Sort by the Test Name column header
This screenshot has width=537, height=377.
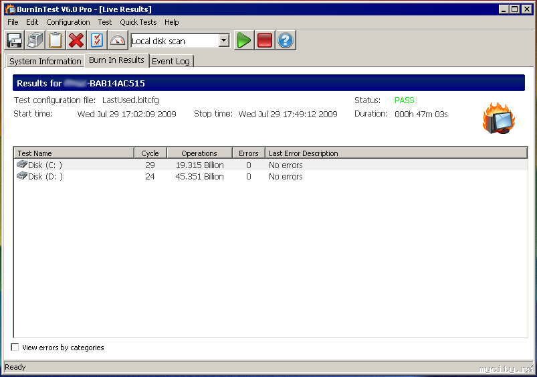74,153
